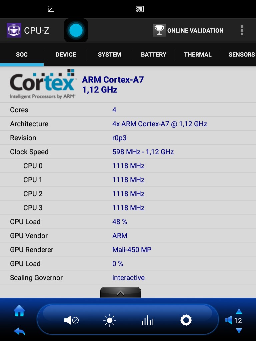256x341 pixels.
Task: Click ONLINE VALIDATION button text
Action: point(195,30)
